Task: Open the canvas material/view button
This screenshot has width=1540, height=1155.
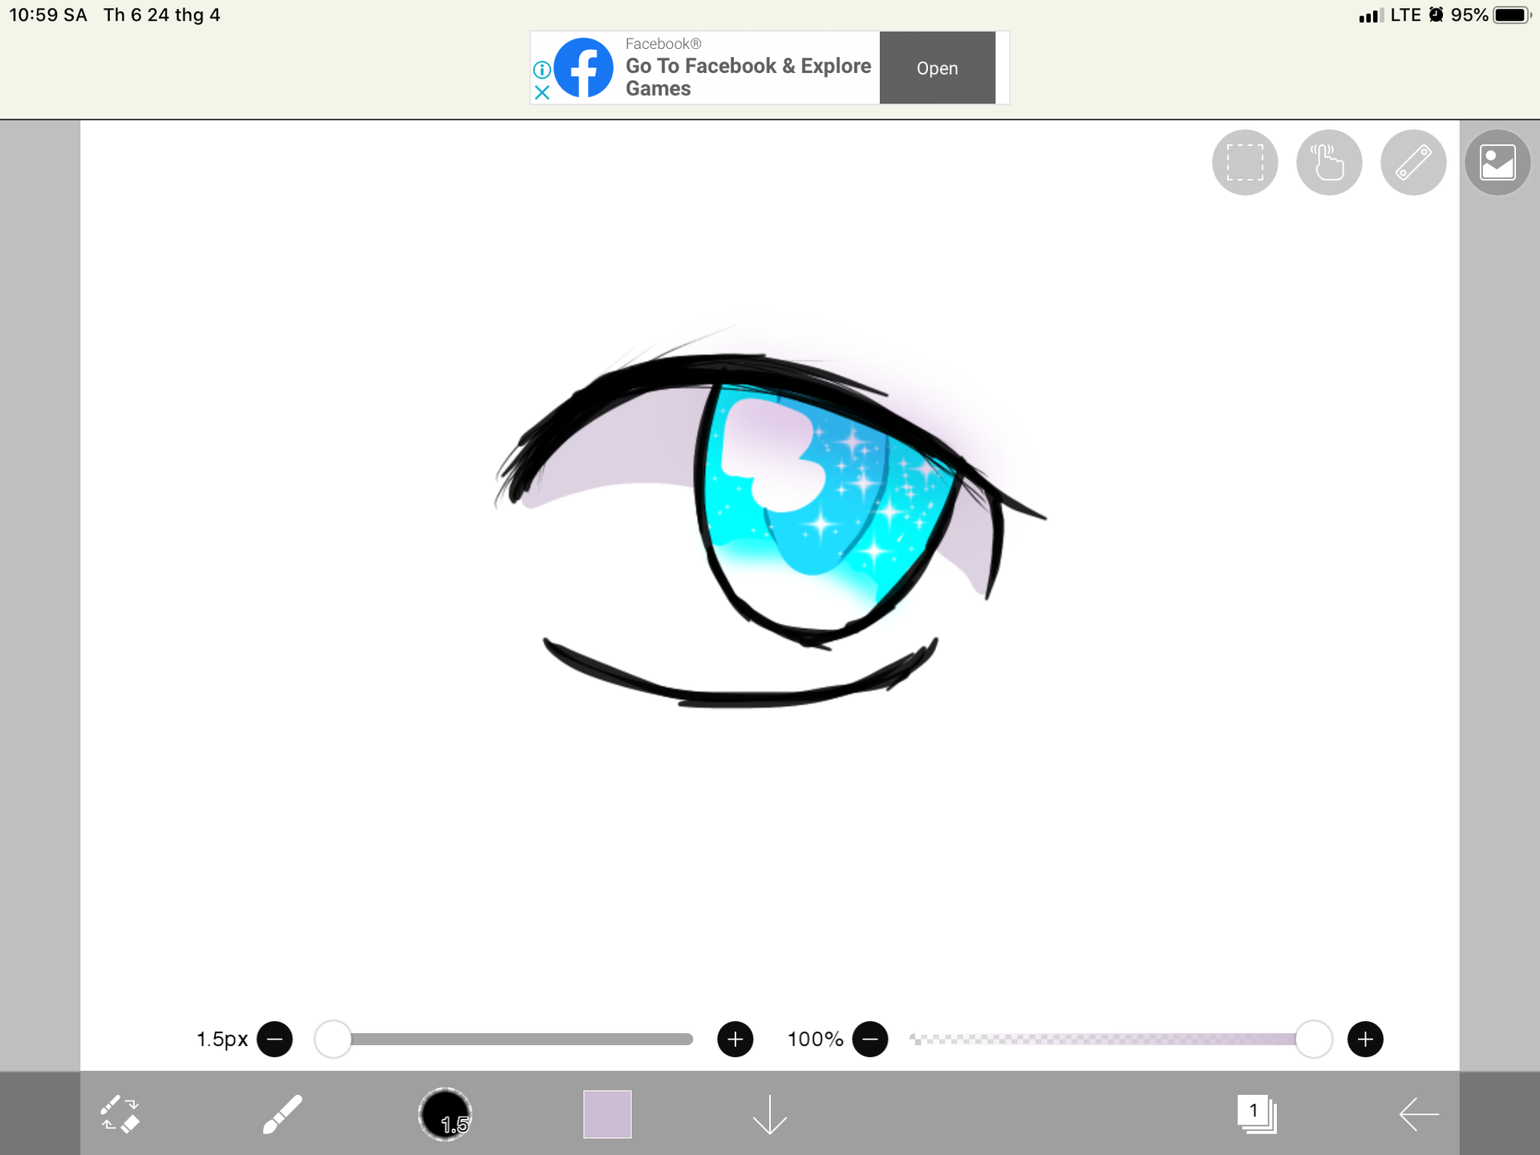Action: pyautogui.click(x=1497, y=163)
